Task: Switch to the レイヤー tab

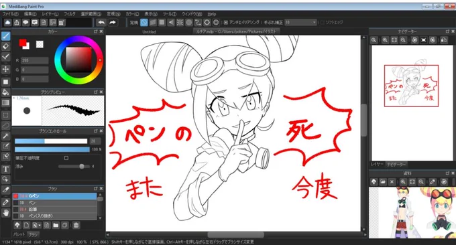Action: tap(377, 164)
